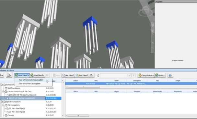Collapse Column Foundations & Pile Caps node
The height and width of the screenshot is (119, 197).
3,91
